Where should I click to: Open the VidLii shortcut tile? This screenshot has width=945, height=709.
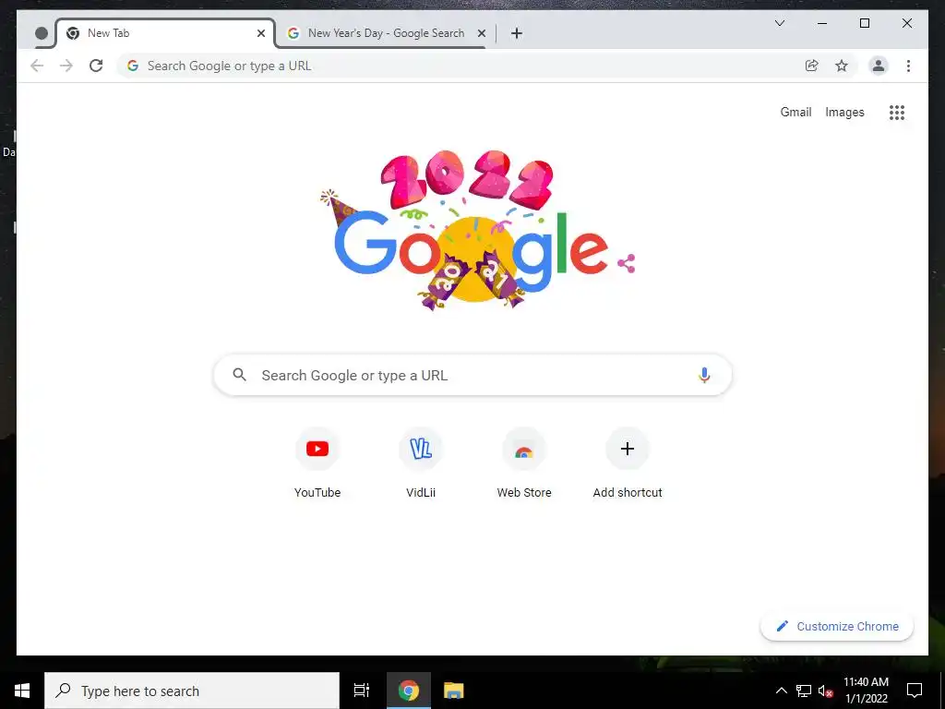tap(421, 463)
